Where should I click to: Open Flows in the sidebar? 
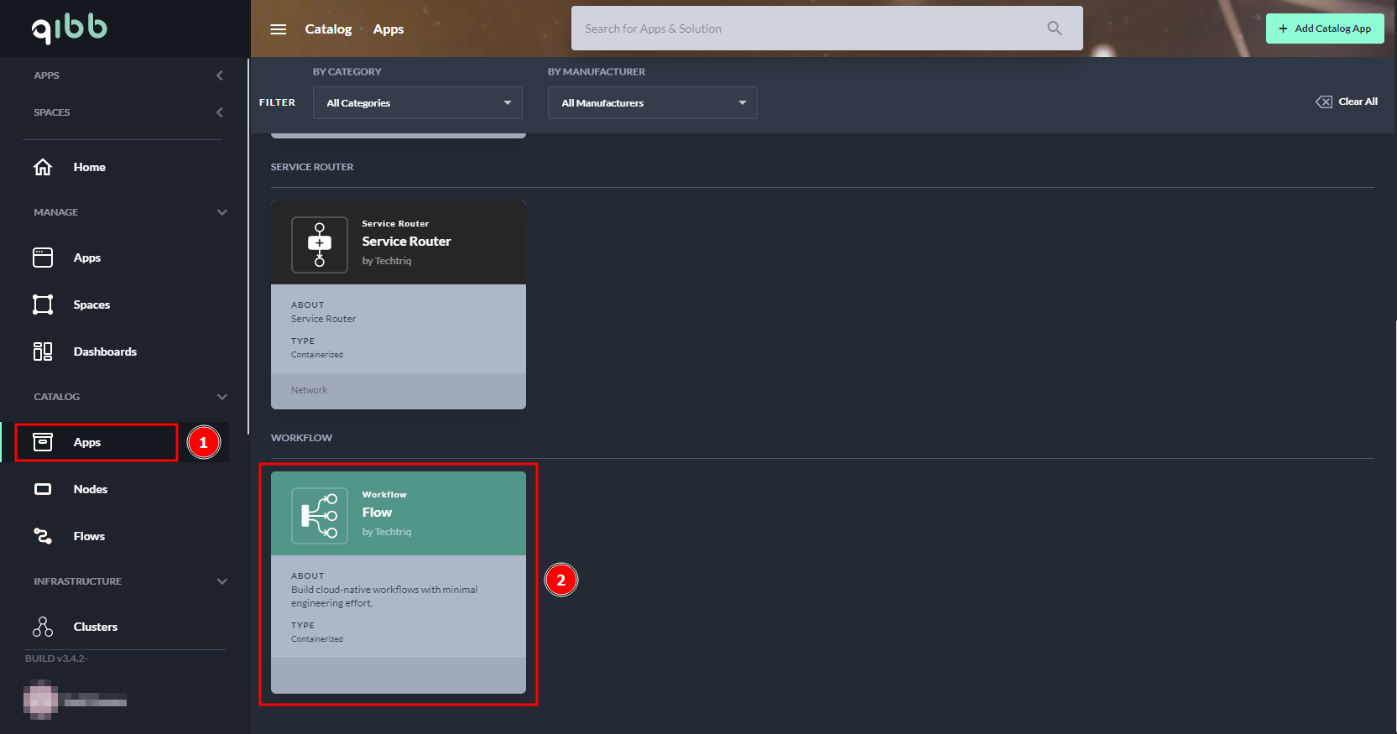coord(89,536)
